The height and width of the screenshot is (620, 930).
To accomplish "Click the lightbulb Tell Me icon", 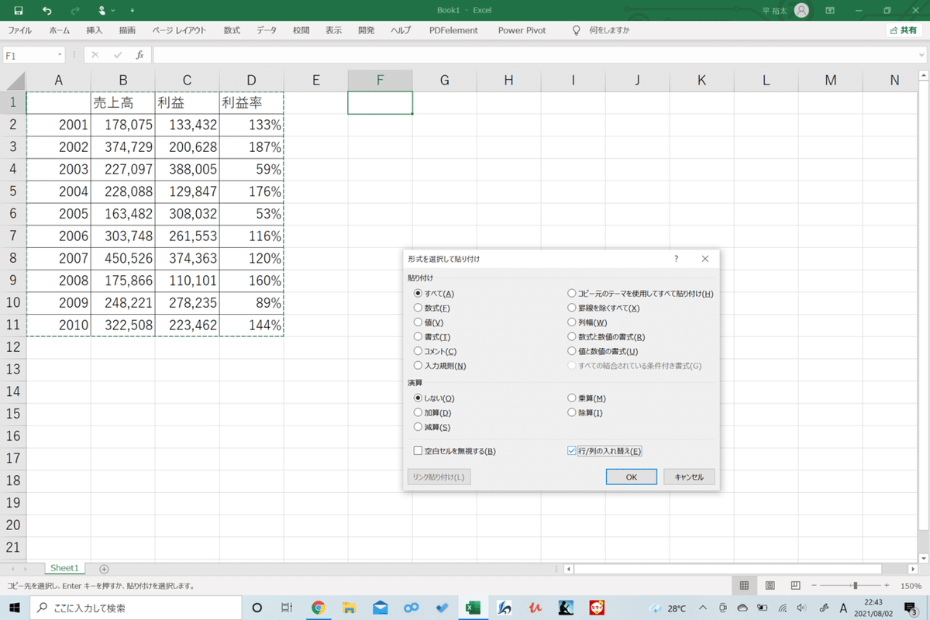I will click(x=576, y=30).
